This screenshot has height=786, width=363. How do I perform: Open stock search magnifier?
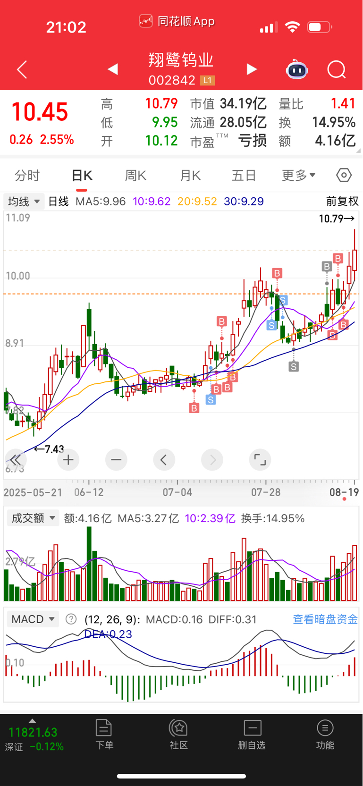[337, 70]
